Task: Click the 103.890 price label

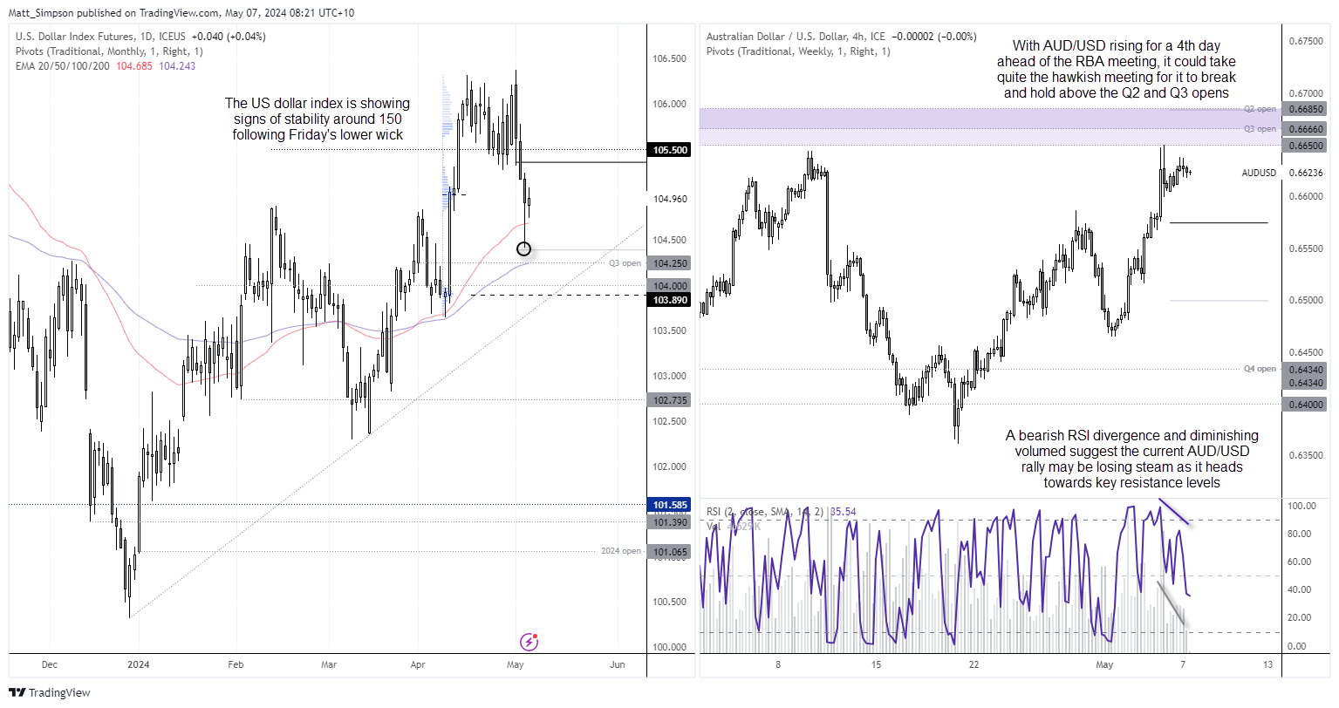Action: pyautogui.click(x=670, y=300)
